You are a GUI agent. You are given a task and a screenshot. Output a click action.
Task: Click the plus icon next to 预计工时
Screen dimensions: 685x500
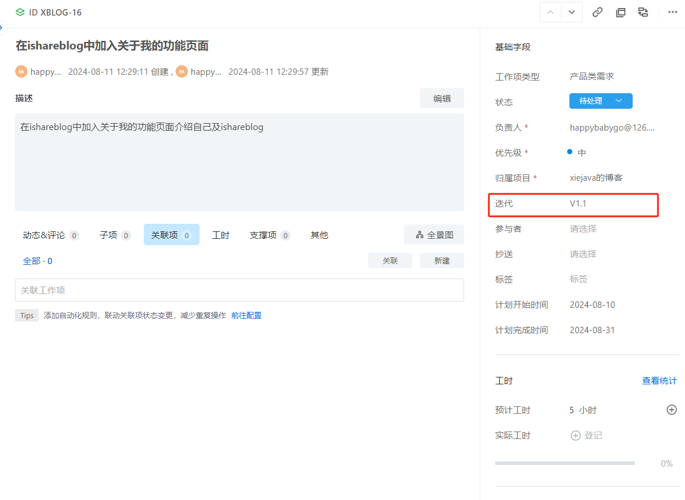(672, 410)
